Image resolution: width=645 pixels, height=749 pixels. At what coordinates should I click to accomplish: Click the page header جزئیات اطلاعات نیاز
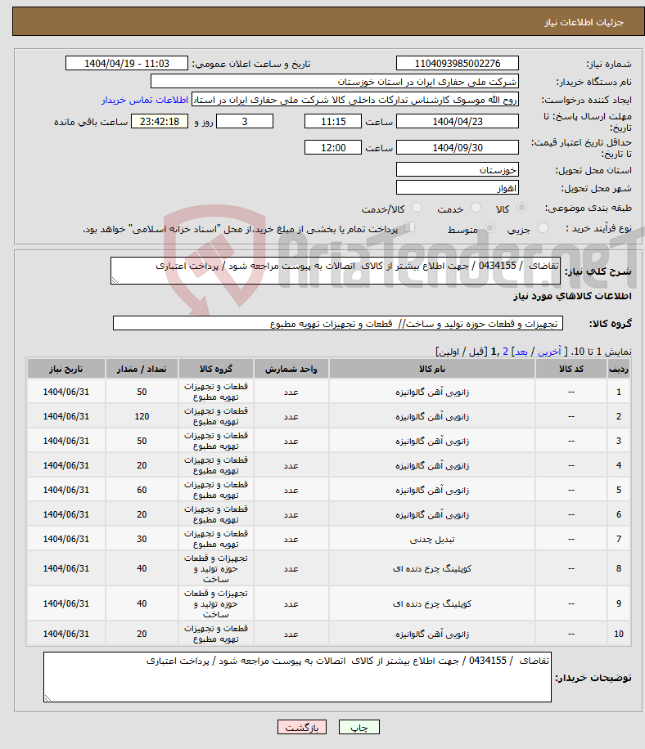584,22
